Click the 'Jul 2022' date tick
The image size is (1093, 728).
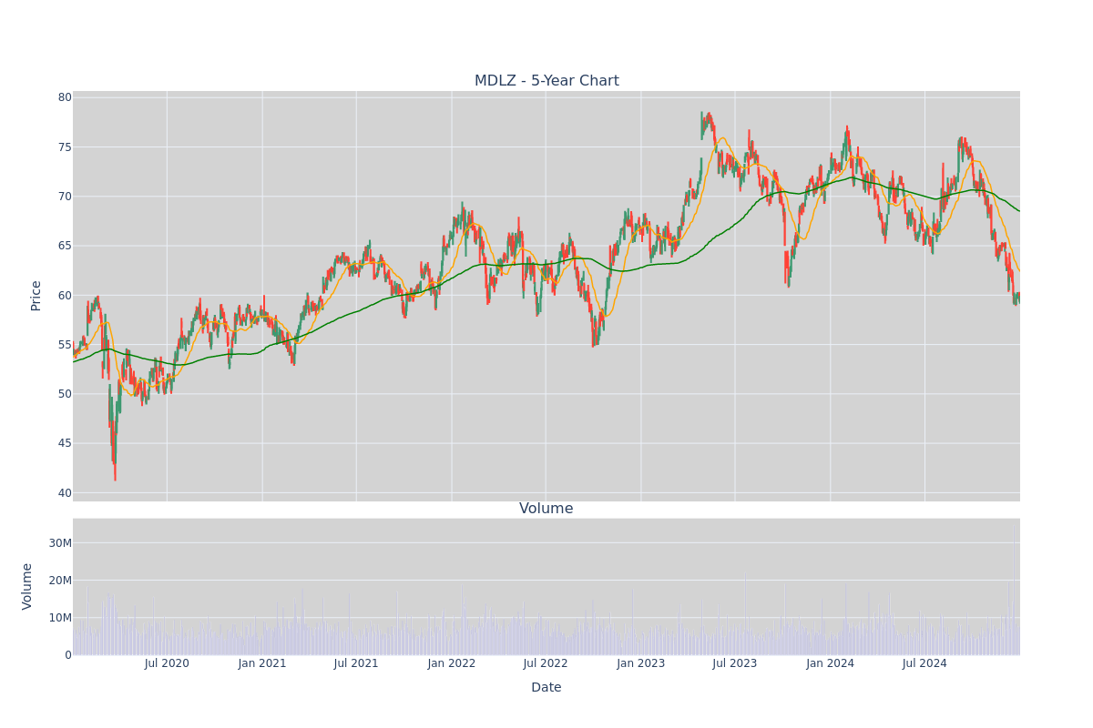click(546, 663)
